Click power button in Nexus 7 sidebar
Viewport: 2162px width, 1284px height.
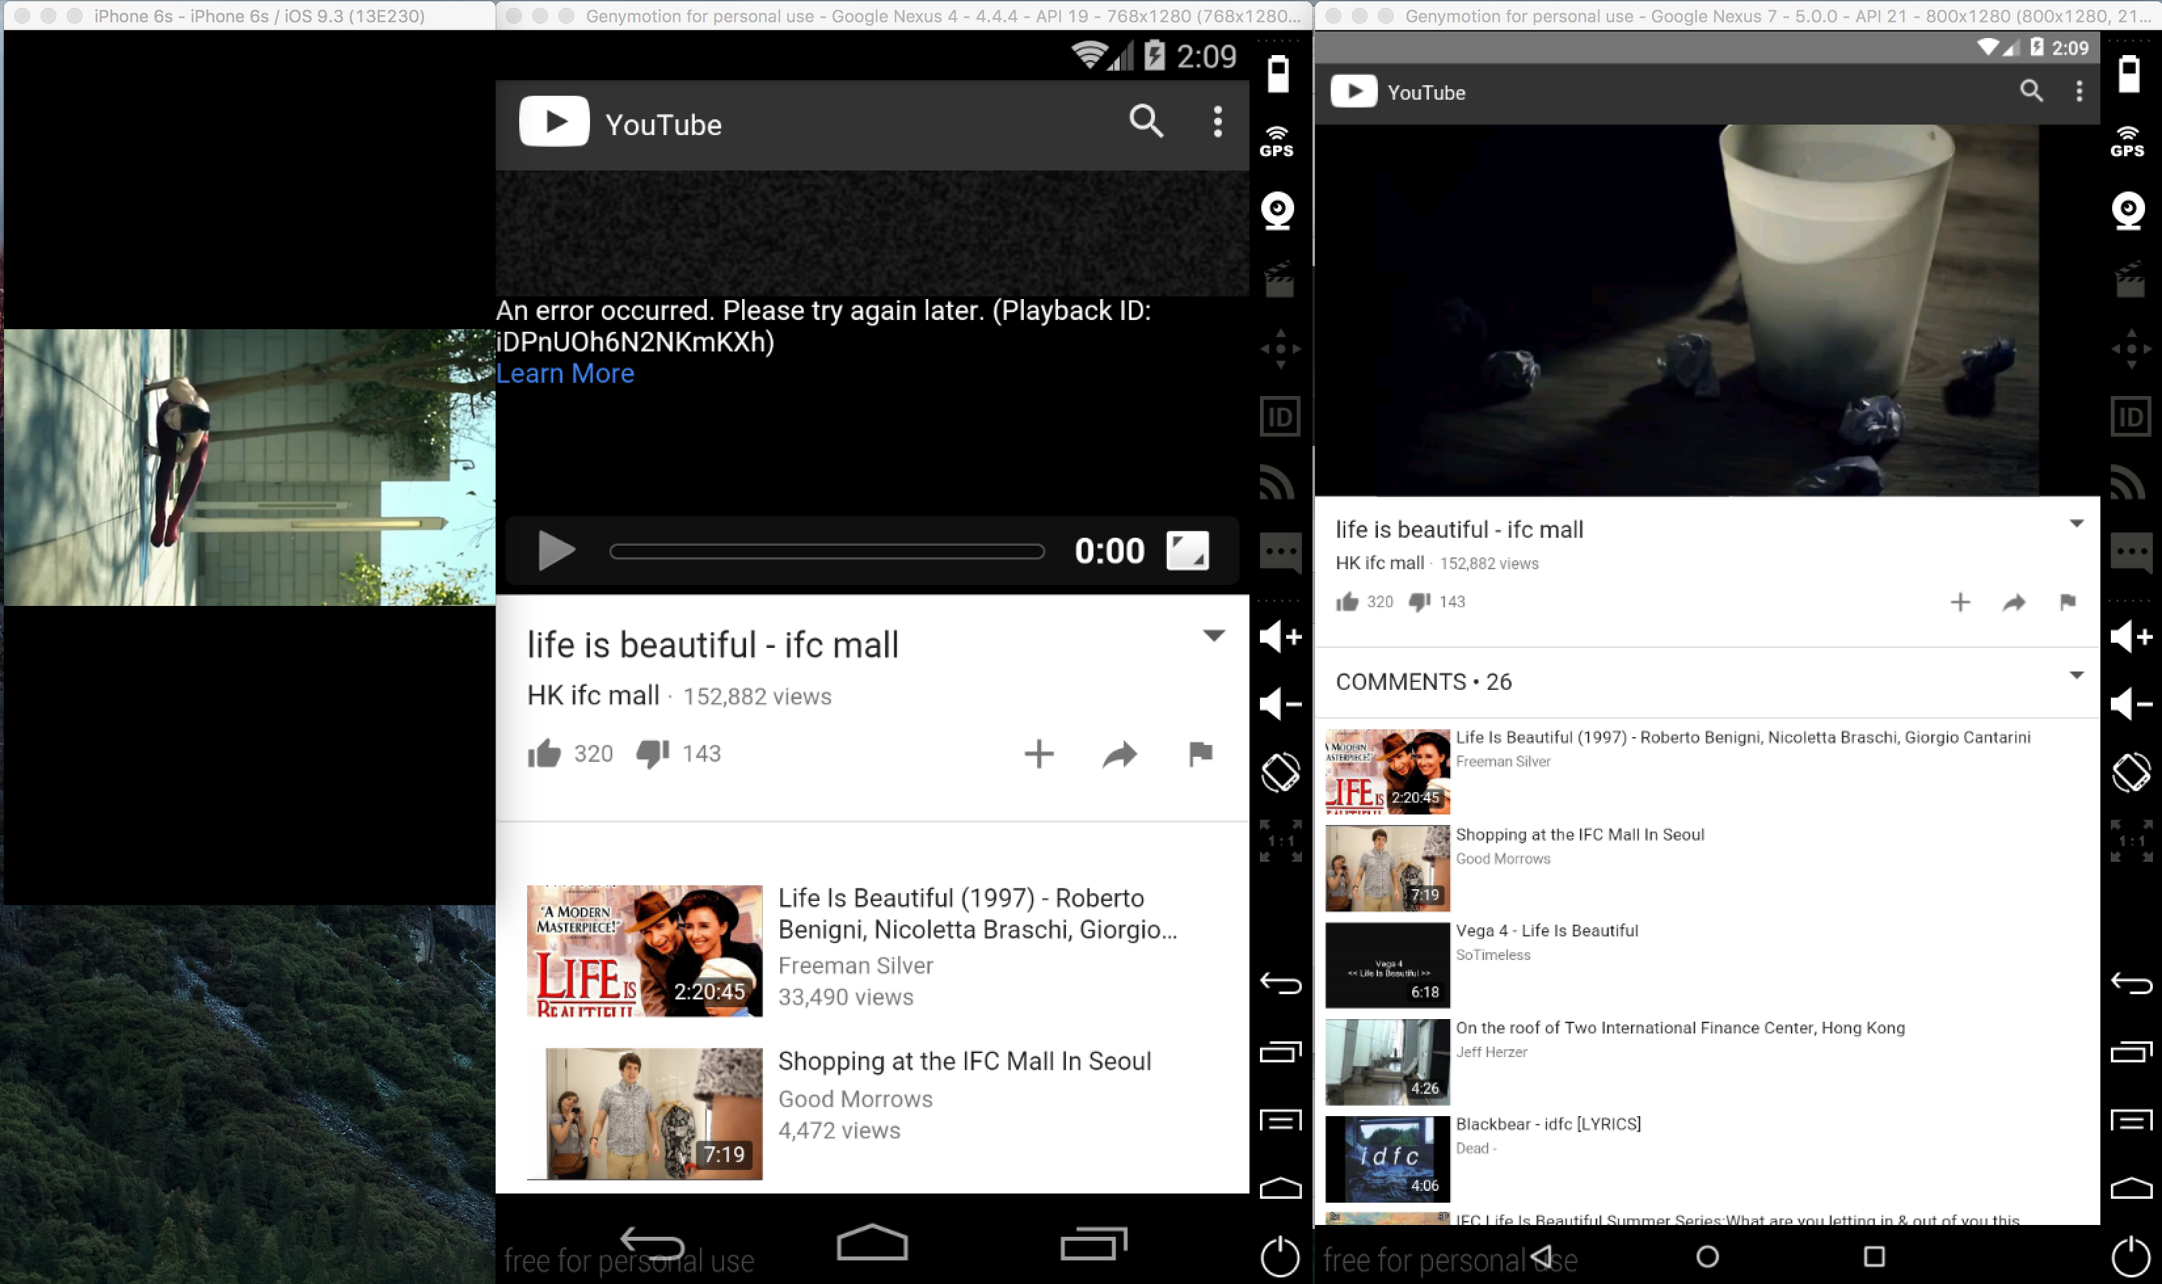tap(2130, 1256)
